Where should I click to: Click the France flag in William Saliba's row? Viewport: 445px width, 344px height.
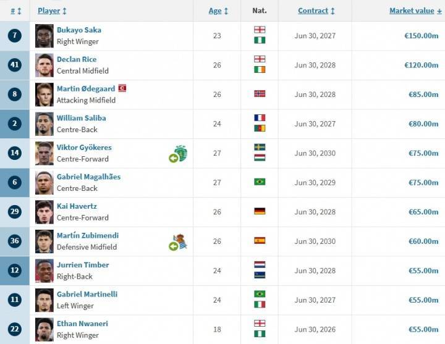click(x=260, y=118)
